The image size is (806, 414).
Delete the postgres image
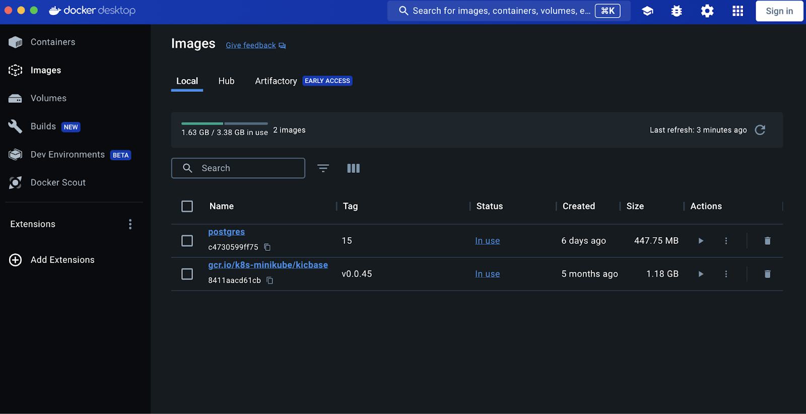[767, 241]
